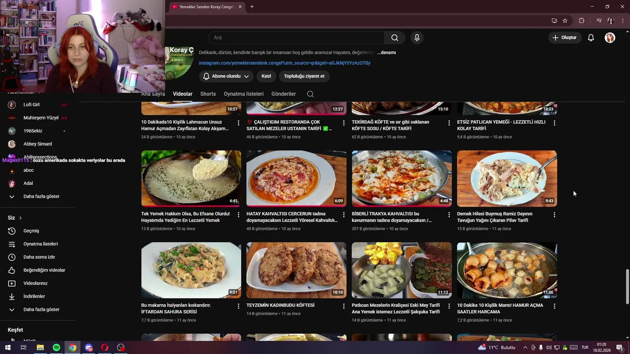Open Bu makarna İtalyanları kıskandırır thumbnail
Screen dimensions: 630x354
tap(191, 270)
